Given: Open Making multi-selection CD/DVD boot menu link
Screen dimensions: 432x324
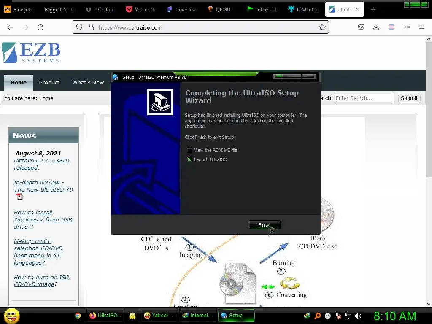Looking at the screenshot, I should click(x=38, y=252).
